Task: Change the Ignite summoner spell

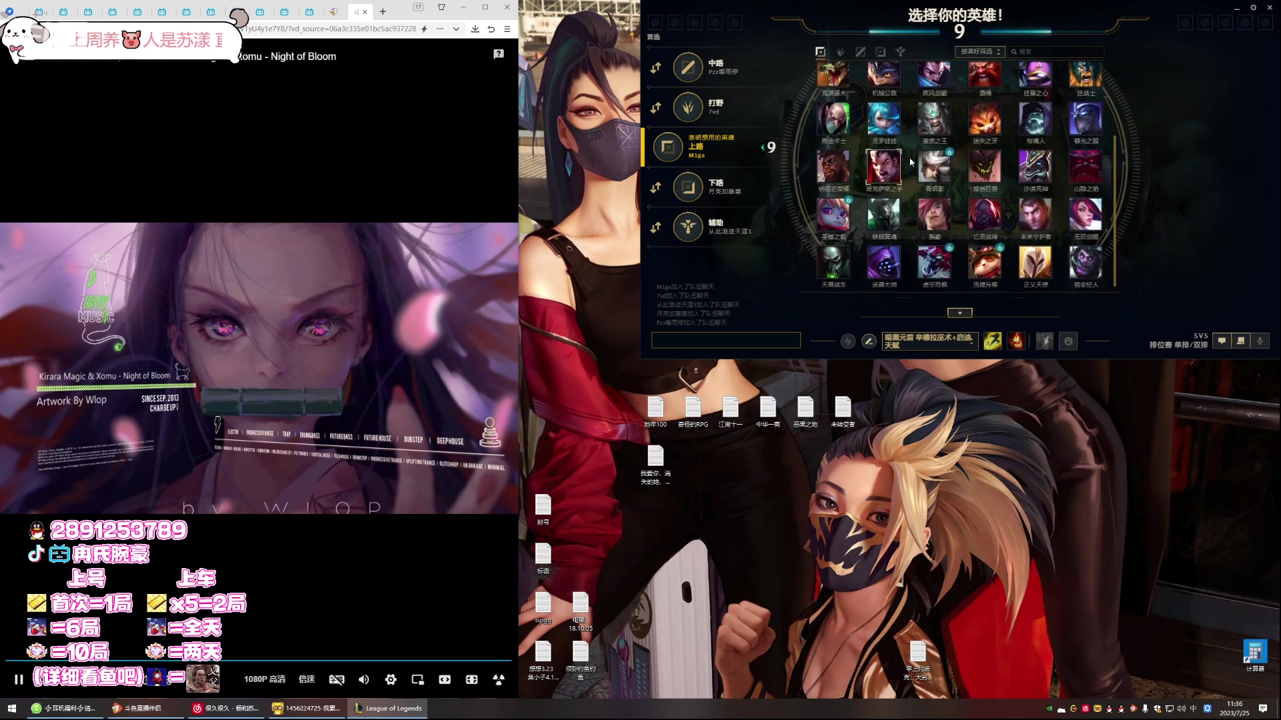Action: point(1017,341)
